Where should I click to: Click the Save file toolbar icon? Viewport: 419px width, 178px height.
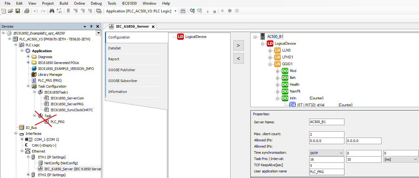(x=18, y=11)
